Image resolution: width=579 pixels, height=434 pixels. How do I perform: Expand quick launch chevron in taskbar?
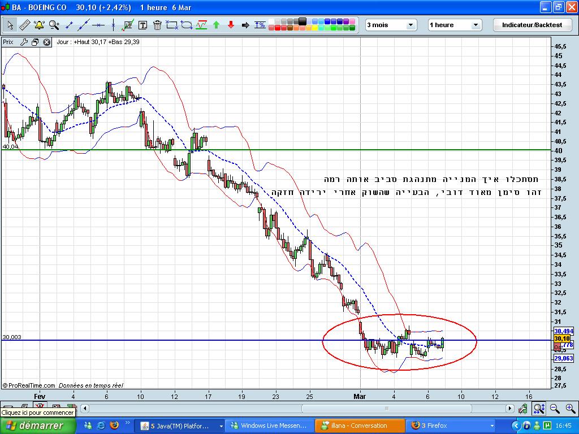point(128,423)
